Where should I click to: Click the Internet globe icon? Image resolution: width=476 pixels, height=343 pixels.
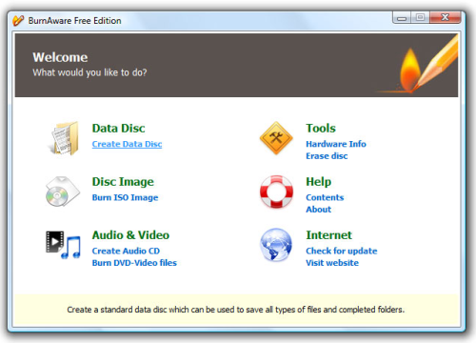[276, 245]
